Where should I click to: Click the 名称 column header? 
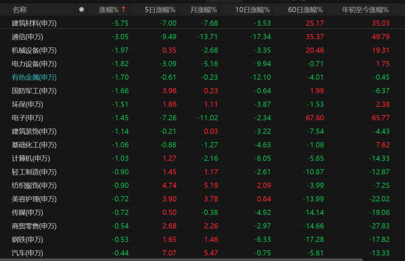tap(20, 10)
